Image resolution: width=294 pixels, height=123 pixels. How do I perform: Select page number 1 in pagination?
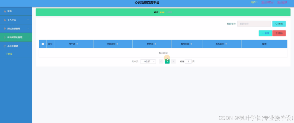click(167, 61)
